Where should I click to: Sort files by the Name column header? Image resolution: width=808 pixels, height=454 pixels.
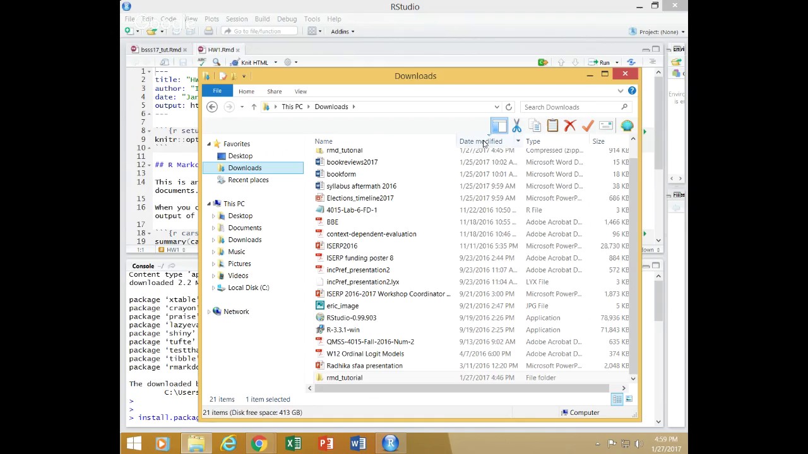(x=324, y=141)
